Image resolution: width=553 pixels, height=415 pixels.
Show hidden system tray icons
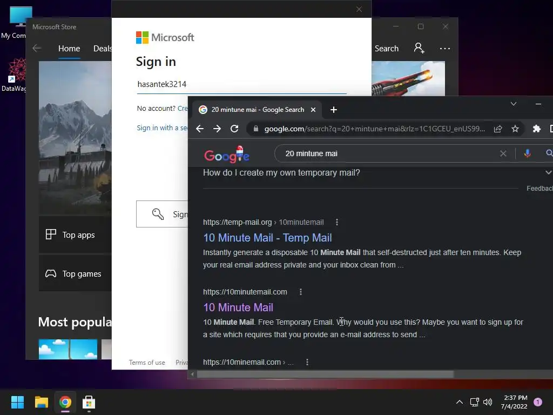pos(459,402)
